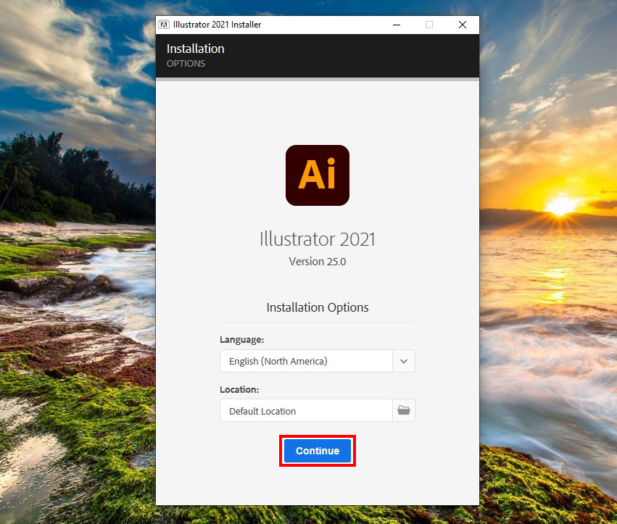Viewport: 617px width, 524px height.
Task: Select the English (North America) combo box
Action: [x=306, y=361]
